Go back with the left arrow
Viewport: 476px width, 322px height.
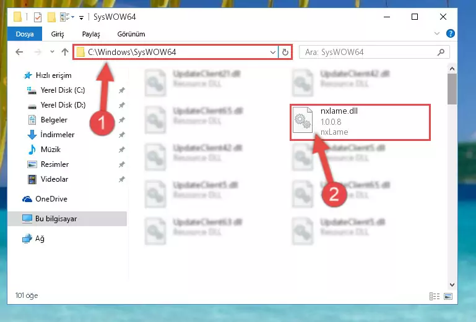click(x=19, y=52)
